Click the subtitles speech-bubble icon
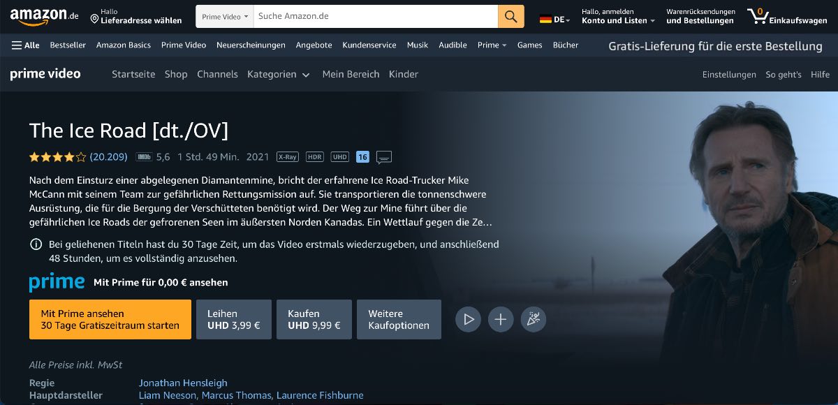 click(384, 156)
